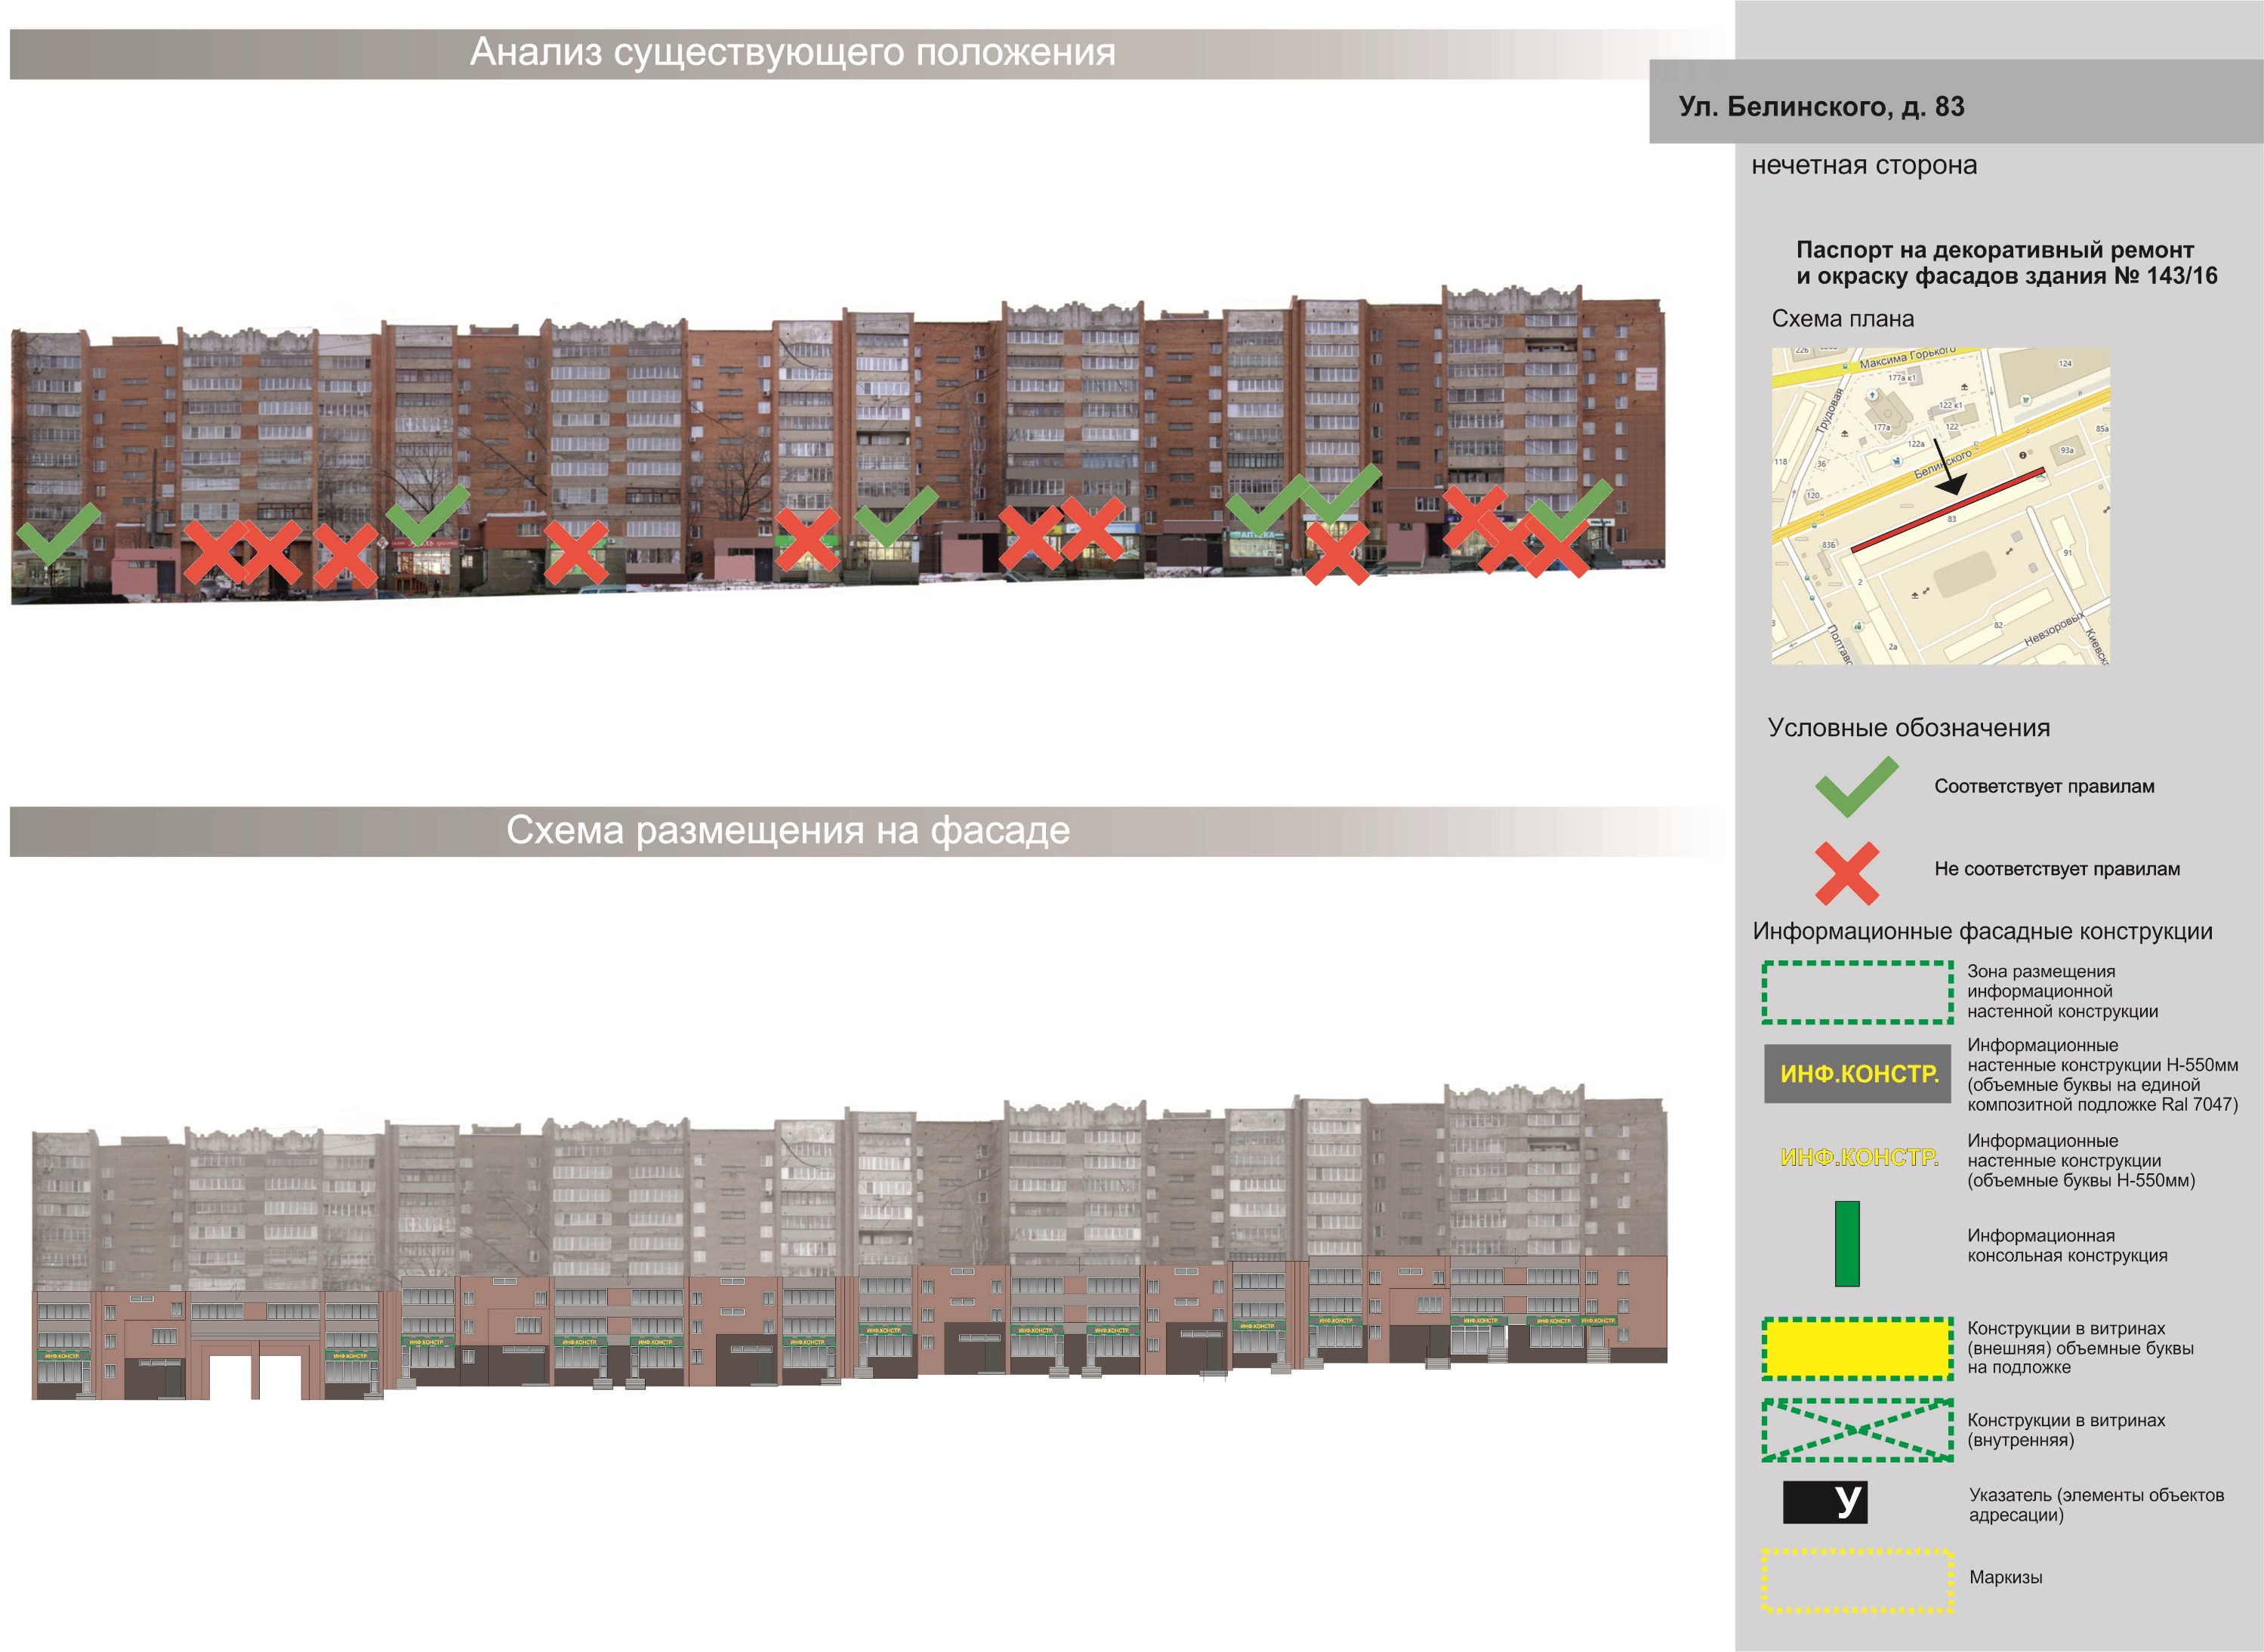Image resolution: width=2264 pixels, height=1652 pixels.
Task: Click the Не соответствует правилам label
Action: pyautogui.click(x=2057, y=869)
